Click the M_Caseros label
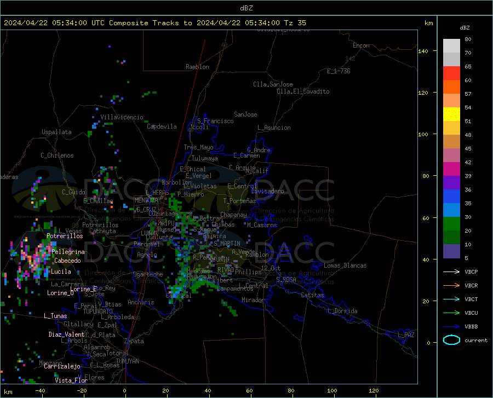The height and width of the screenshot is (398, 493). click(262, 225)
